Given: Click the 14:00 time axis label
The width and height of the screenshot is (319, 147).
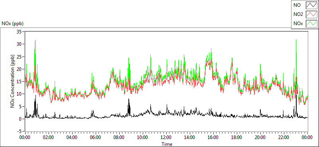Looking at the screenshot, I should click(190, 137).
